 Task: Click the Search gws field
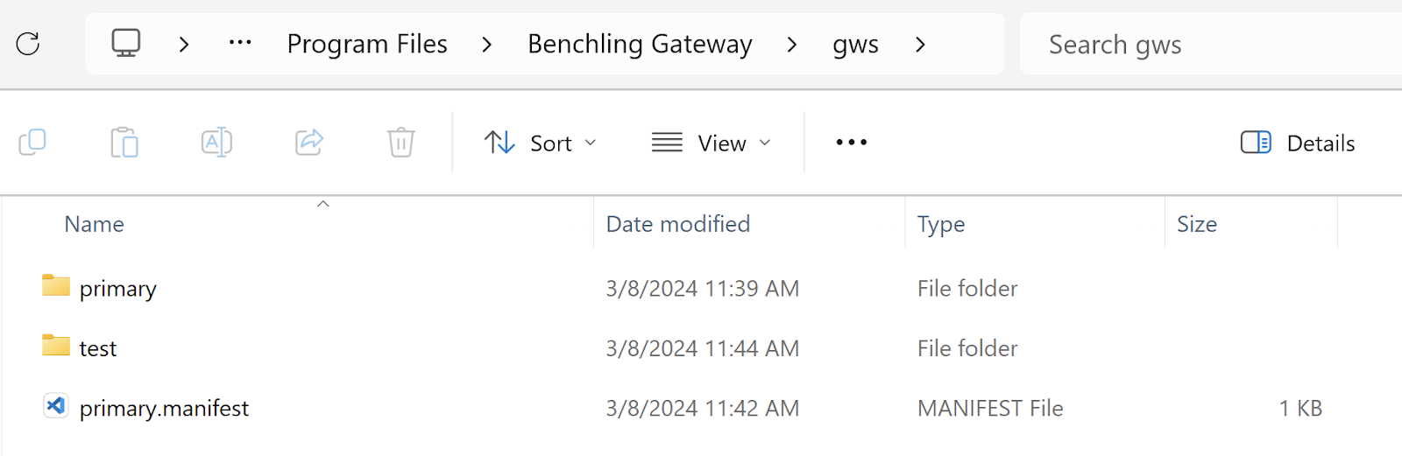click(1209, 45)
